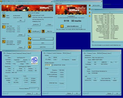
Task: Click OK in CPU-Z processor window
Action: pos(37,93)
